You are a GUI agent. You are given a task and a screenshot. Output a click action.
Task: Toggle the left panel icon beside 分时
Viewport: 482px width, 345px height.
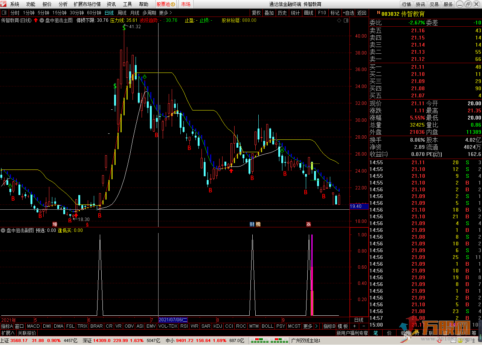pyautogui.click(x=5, y=12)
